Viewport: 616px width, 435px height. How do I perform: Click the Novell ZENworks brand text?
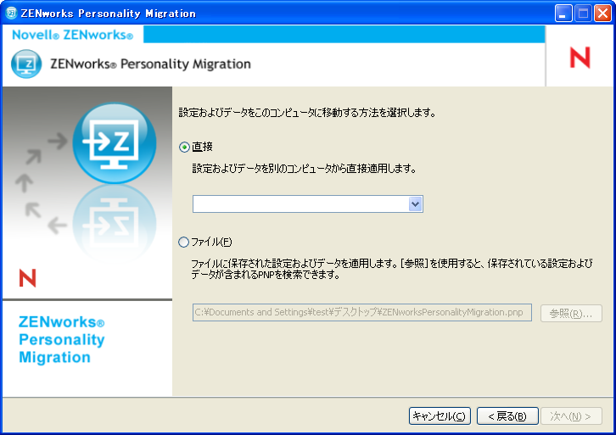tap(73, 35)
